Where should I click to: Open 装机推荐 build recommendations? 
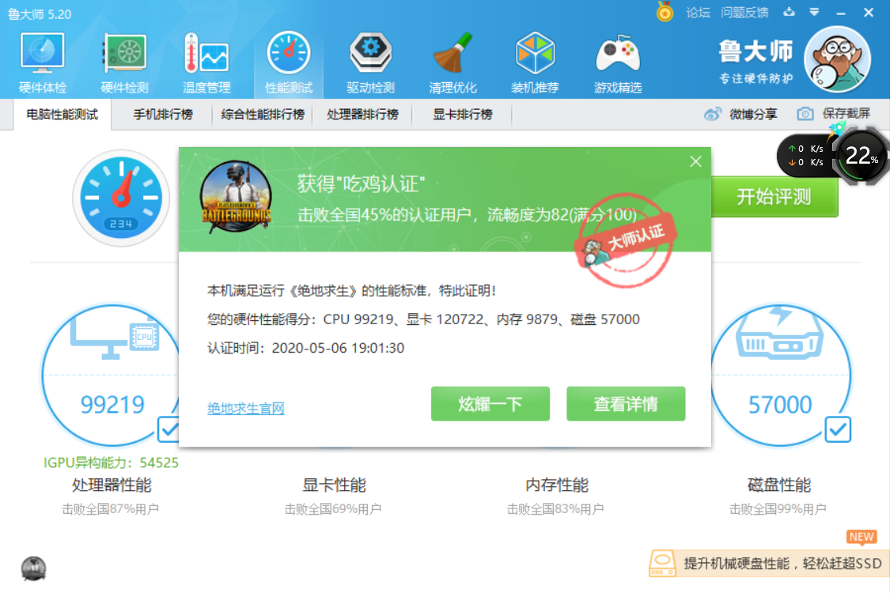tap(535, 63)
